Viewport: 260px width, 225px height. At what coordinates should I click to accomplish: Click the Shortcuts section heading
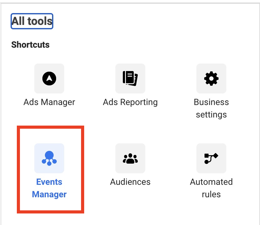[x=30, y=45]
